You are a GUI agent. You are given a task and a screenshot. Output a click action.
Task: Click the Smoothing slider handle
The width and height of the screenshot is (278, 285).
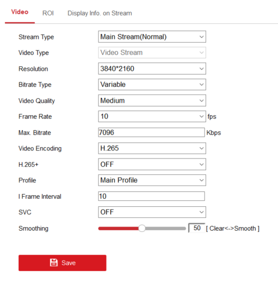[x=142, y=228]
